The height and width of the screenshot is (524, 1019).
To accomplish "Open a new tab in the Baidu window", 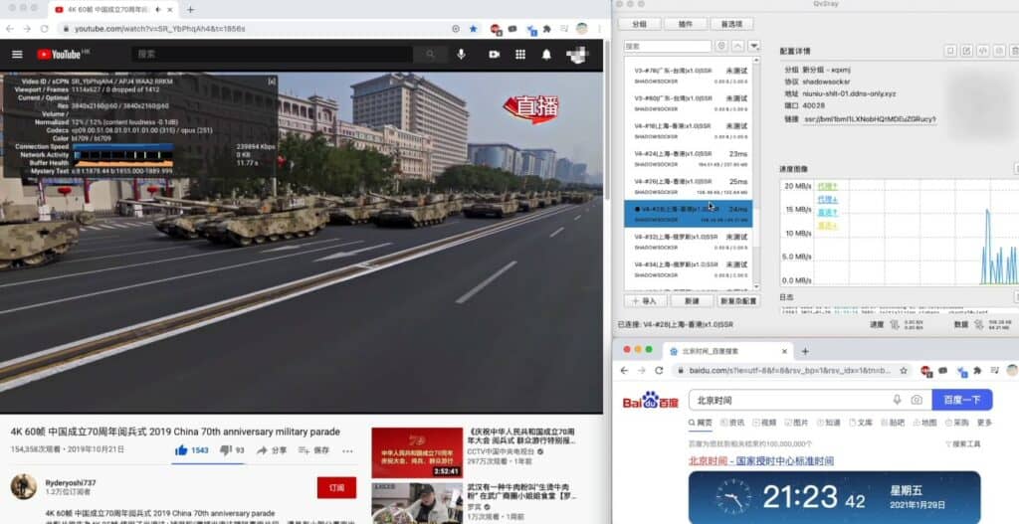I will 804,351.
